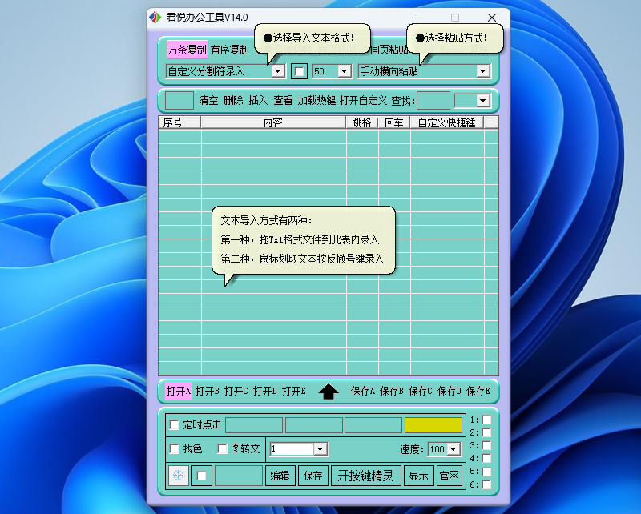Click 打开自定义
641x514 pixels.
click(x=363, y=101)
